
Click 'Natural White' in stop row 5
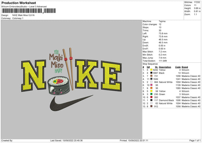coord(166,82)
